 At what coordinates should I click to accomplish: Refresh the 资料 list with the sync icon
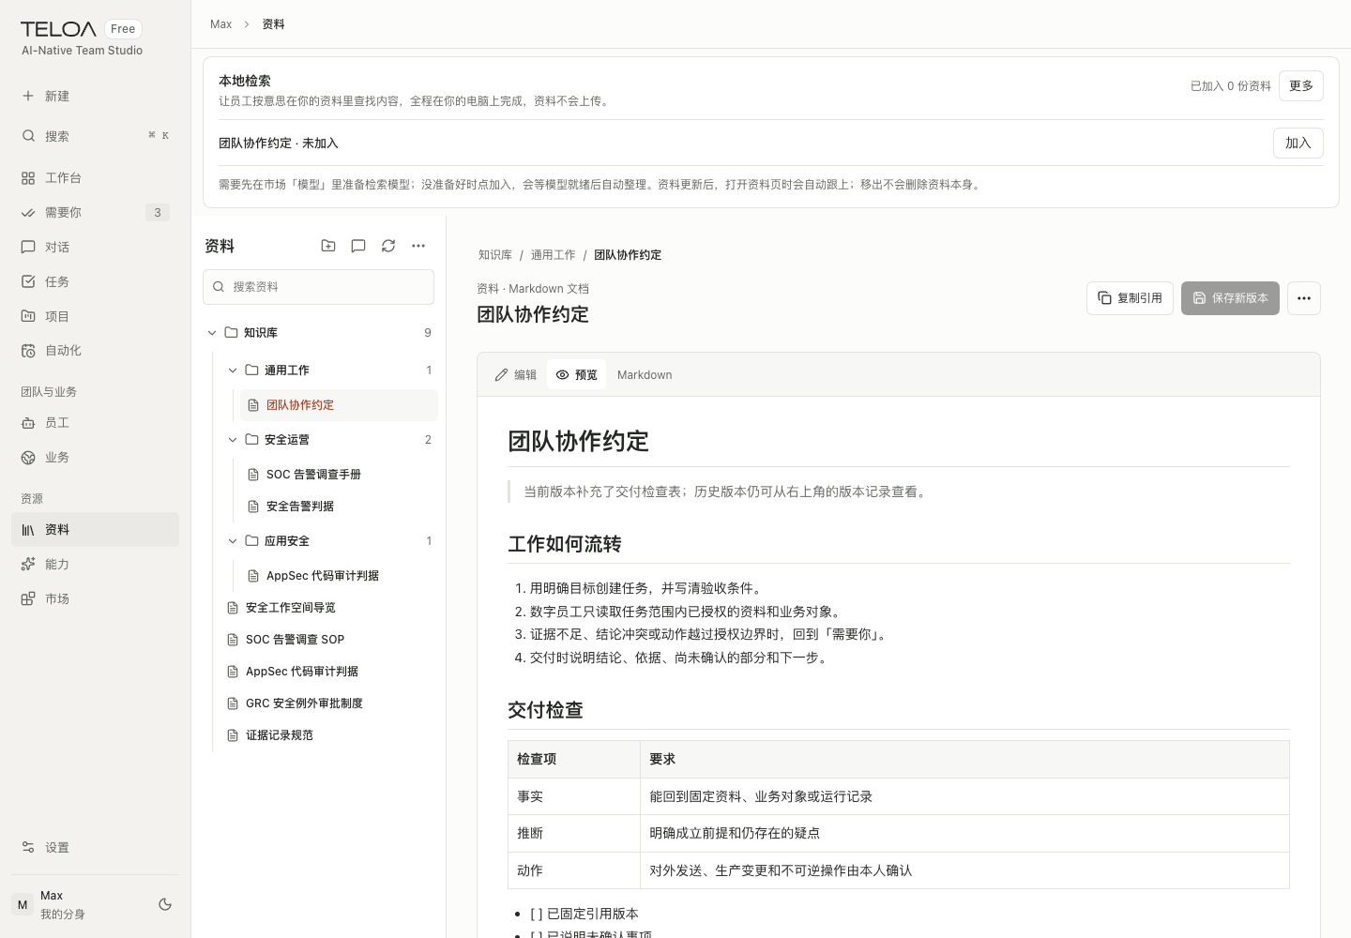[x=388, y=246]
